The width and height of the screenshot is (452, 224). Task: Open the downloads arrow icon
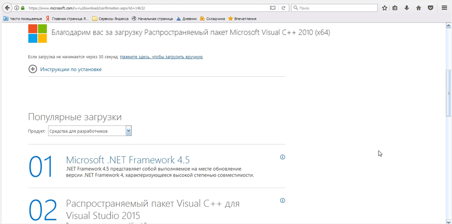[x=407, y=8]
